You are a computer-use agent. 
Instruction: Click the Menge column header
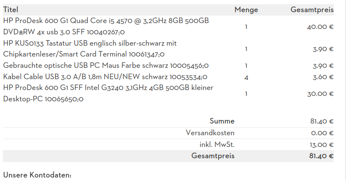coord(246,10)
